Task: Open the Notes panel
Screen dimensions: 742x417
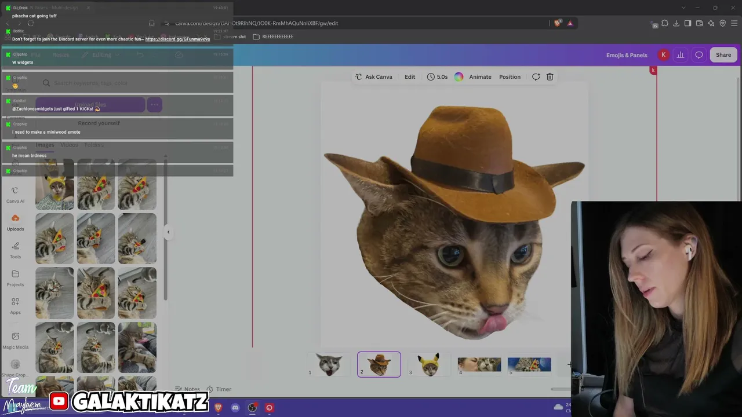Action: click(187, 389)
